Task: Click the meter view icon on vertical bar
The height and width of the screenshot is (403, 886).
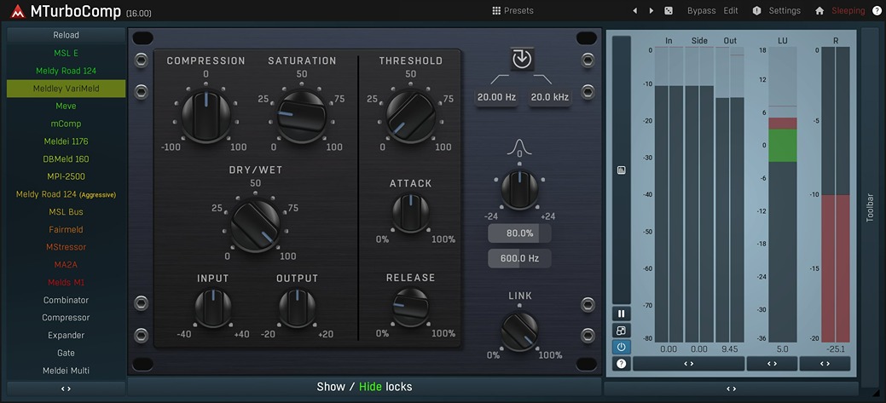Action: (622, 170)
